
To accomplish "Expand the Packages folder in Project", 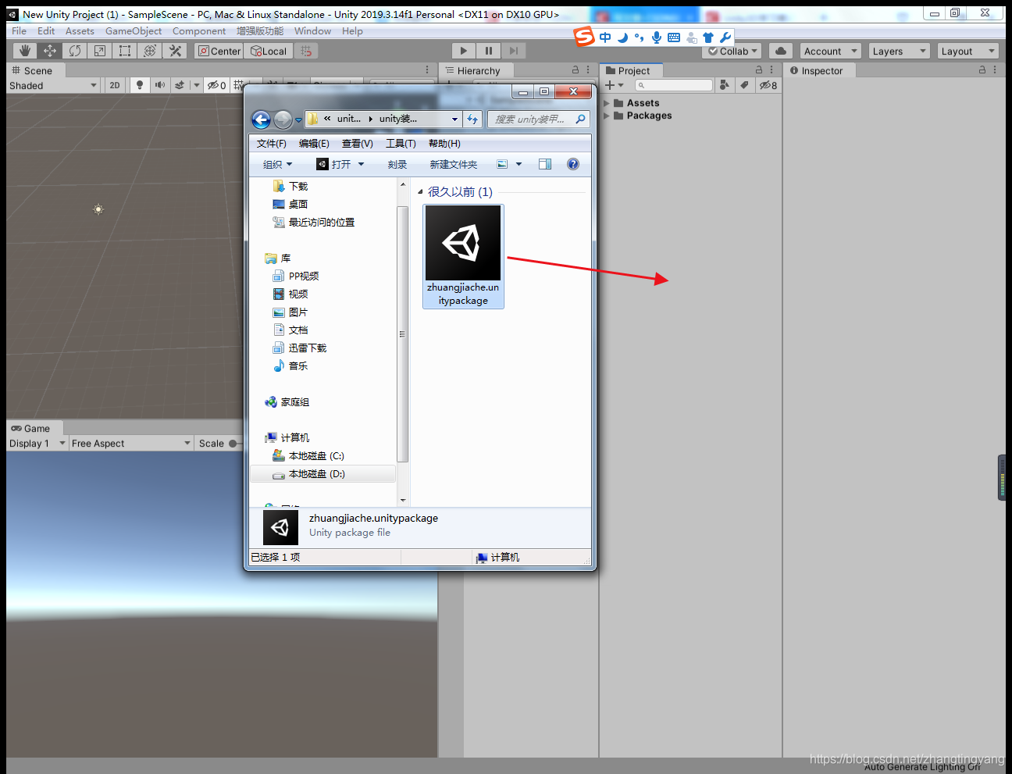I will pos(607,116).
